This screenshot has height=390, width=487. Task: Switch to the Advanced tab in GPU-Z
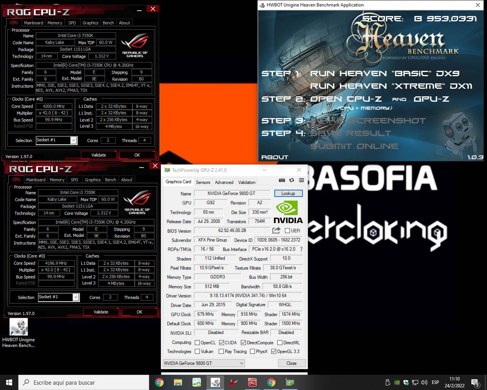pos(224,182)
